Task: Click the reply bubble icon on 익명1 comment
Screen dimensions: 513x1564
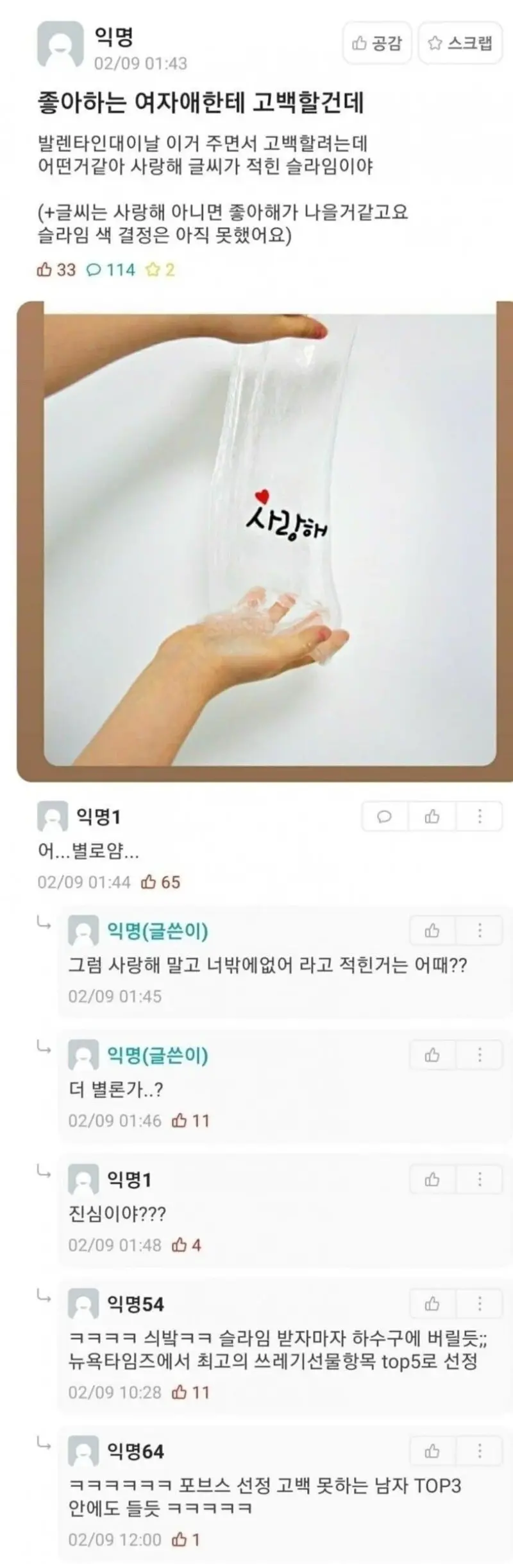Action: click(x=384, y=816)
